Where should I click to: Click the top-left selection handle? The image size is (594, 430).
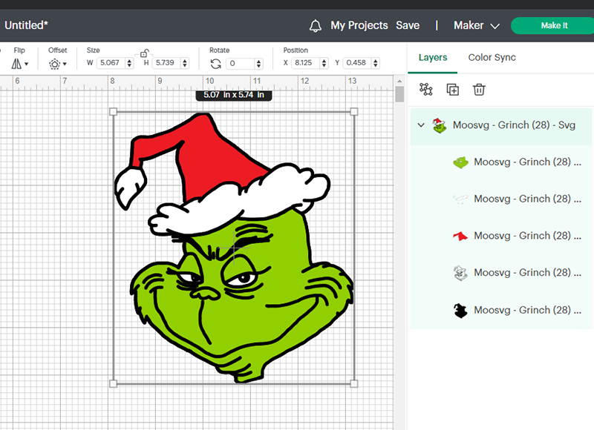(x=113, y=111)
